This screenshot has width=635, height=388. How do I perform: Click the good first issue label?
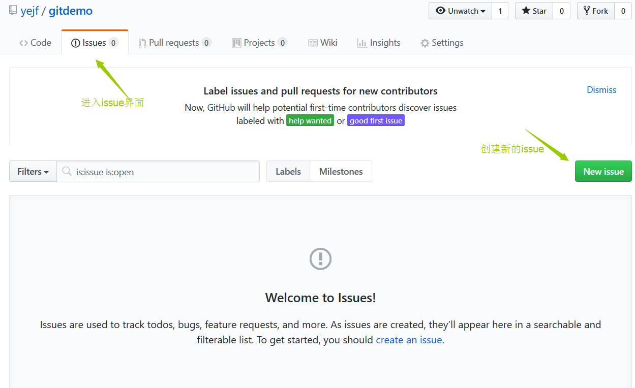(376, 121)
